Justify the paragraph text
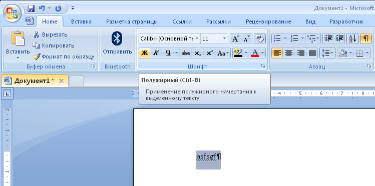 (x=312, y=53)
